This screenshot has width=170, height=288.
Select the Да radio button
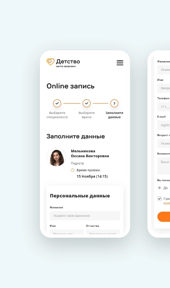point(159,188)
